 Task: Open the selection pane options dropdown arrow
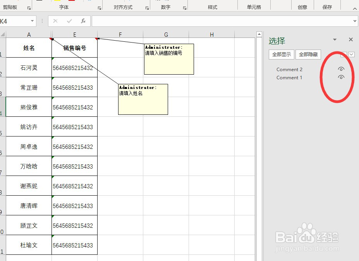(335, 39)
